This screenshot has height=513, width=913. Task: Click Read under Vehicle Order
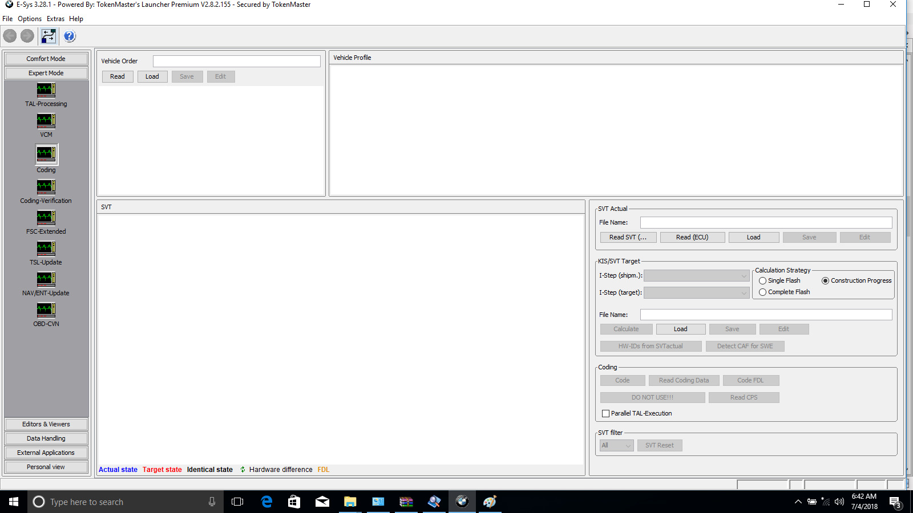(118, 76)
